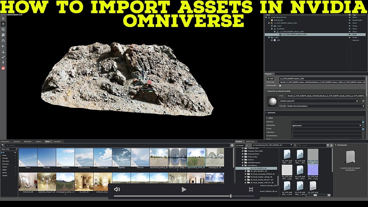Toggle visibility of defaultLight
This screenshot has width=368, height=207.
coord(350,20)
